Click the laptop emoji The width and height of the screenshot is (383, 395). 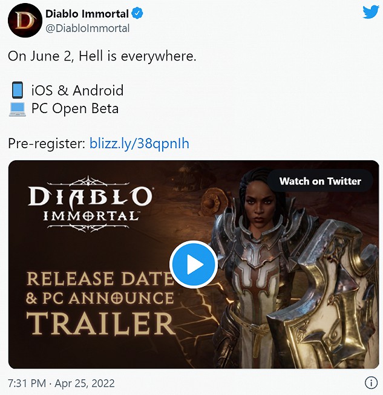click(18, 109)
